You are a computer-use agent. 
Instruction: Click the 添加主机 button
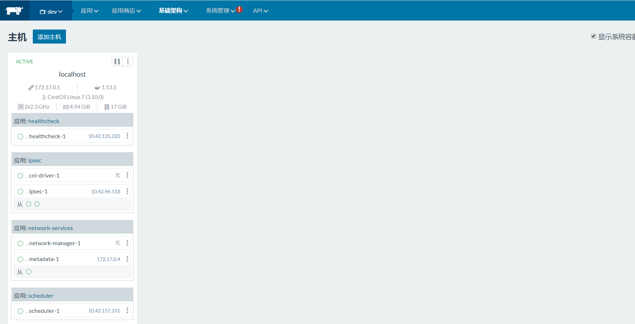coord(49,37)
